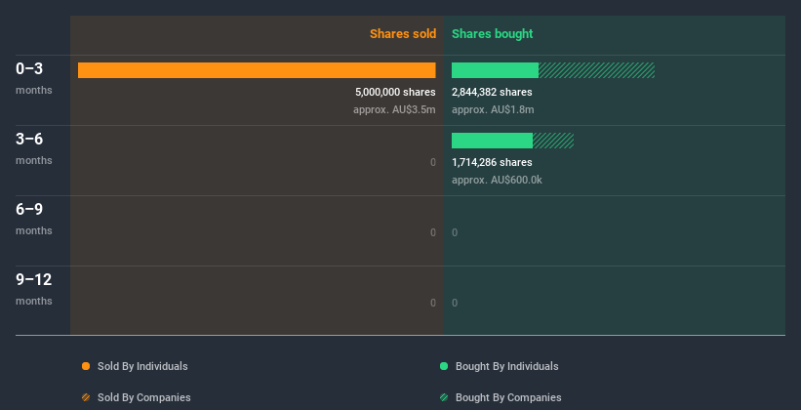Click the orange Sold By Individuals legend dot
801x410 pixels.
(x=86, y=366)
